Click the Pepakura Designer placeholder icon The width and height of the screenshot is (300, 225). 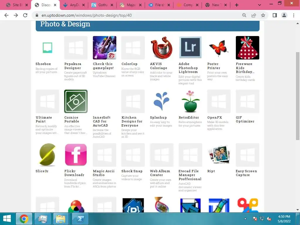click(76, 48)
